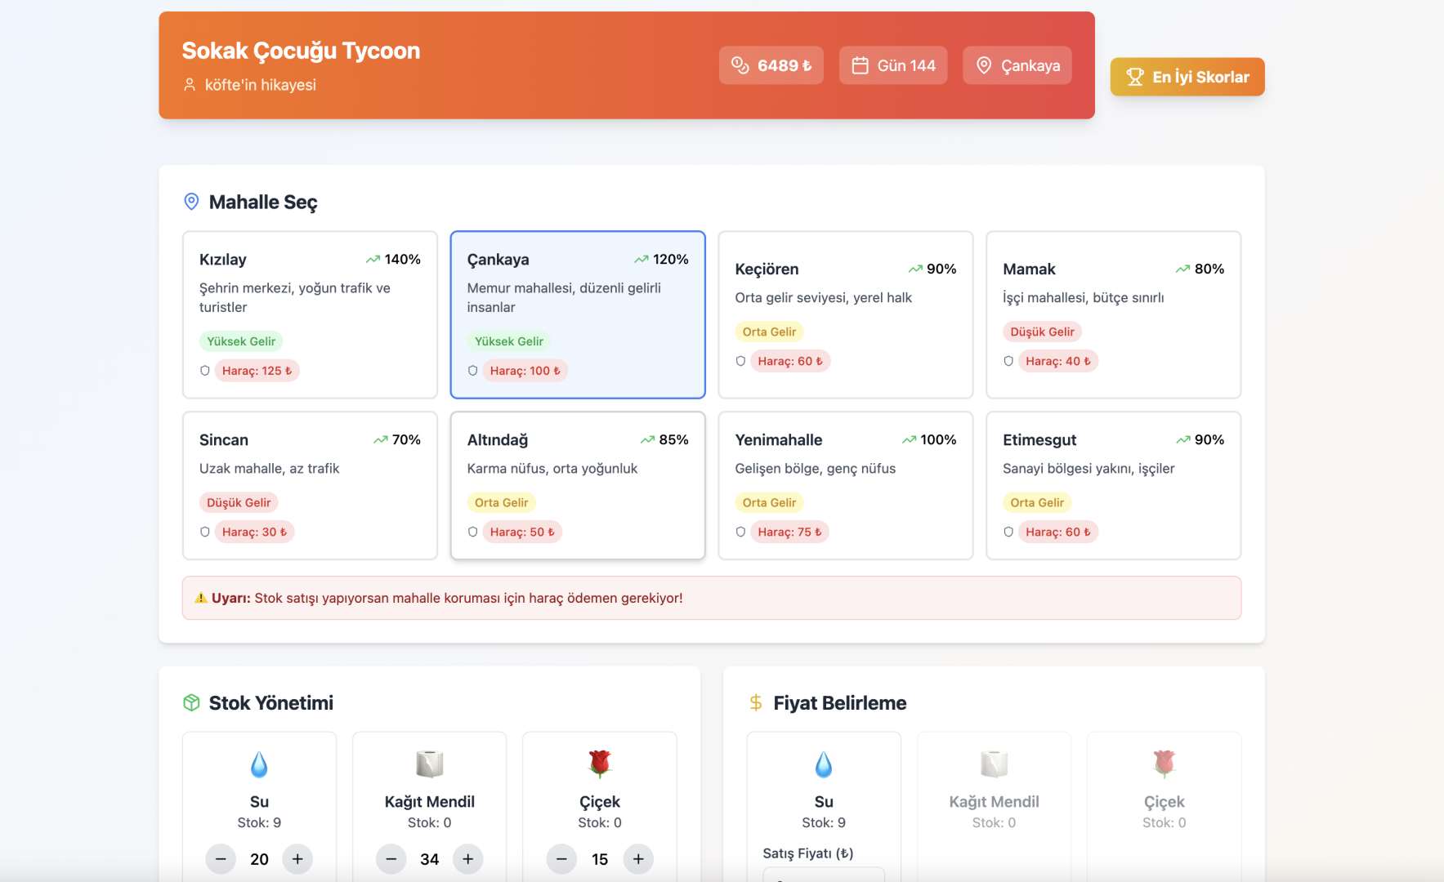Select the Etimesgut neighborhood card

[1113, 485]
